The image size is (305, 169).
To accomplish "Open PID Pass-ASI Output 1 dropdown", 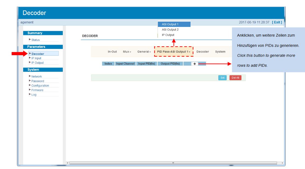I will 174,52.
